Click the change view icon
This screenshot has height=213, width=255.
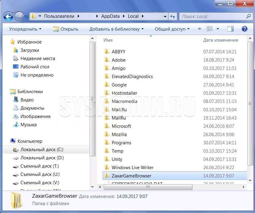click(x=210, y=29)
